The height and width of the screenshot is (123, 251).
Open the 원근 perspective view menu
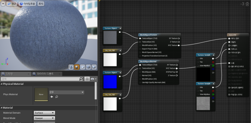pyautogui.click(x=12, y=4)
